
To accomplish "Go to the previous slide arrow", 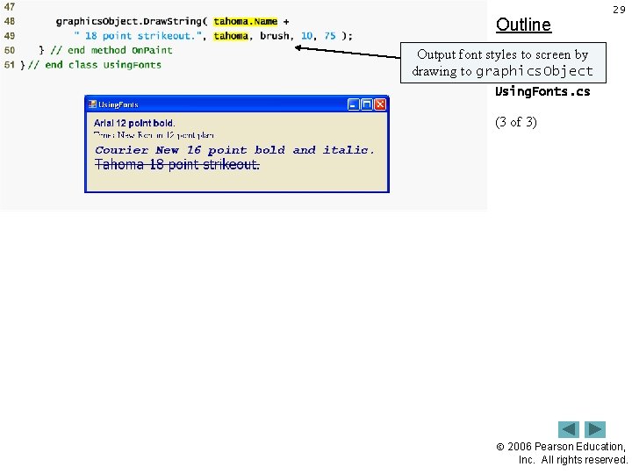I will click(x=568, y=429).
